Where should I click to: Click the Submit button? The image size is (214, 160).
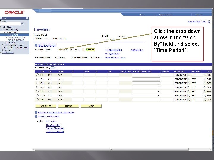(x=69, y=106)
